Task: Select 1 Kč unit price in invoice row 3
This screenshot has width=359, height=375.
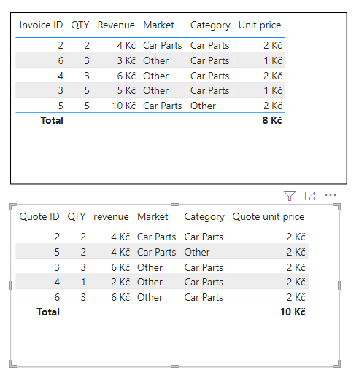Action: coord(273,90)
